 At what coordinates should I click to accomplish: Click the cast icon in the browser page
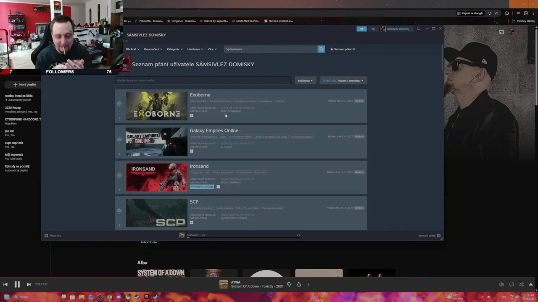point(501,32)
